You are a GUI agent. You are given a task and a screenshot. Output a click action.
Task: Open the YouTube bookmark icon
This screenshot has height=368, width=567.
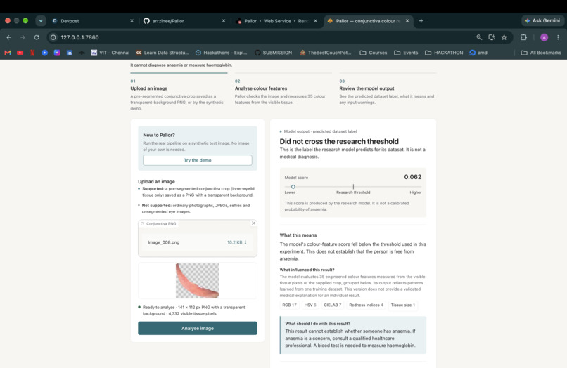pos(20,53)
